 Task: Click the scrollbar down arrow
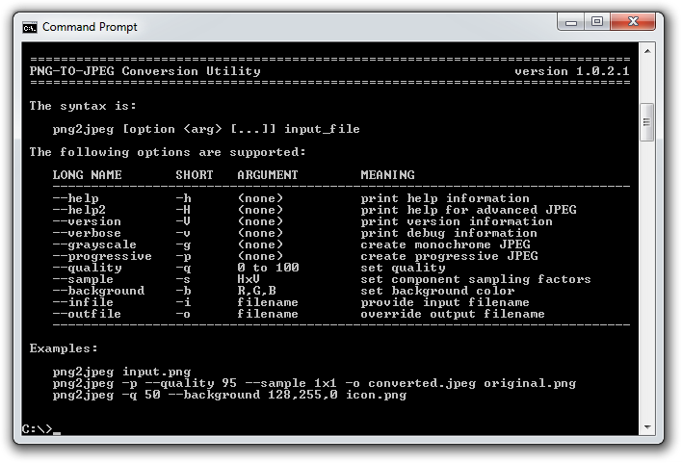pos(647,427)
